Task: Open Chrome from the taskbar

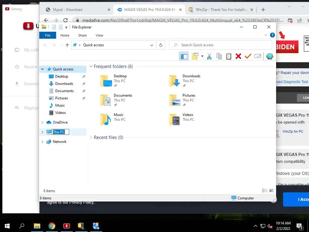Action: tap(52, 226)
